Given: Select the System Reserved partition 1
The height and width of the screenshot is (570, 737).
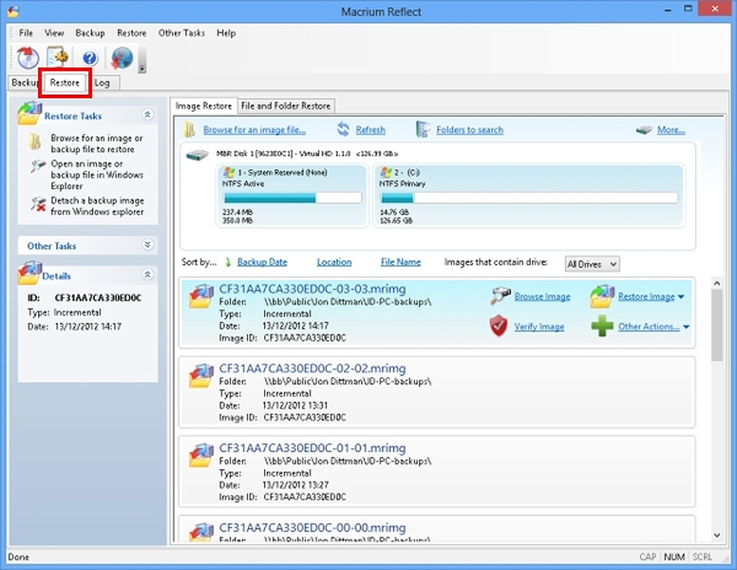Looking at the screenshot, I should (x=292, y=196).
